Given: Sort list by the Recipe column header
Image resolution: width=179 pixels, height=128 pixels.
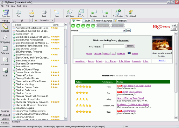Looking at the screenshot, I should click(31, 25).
